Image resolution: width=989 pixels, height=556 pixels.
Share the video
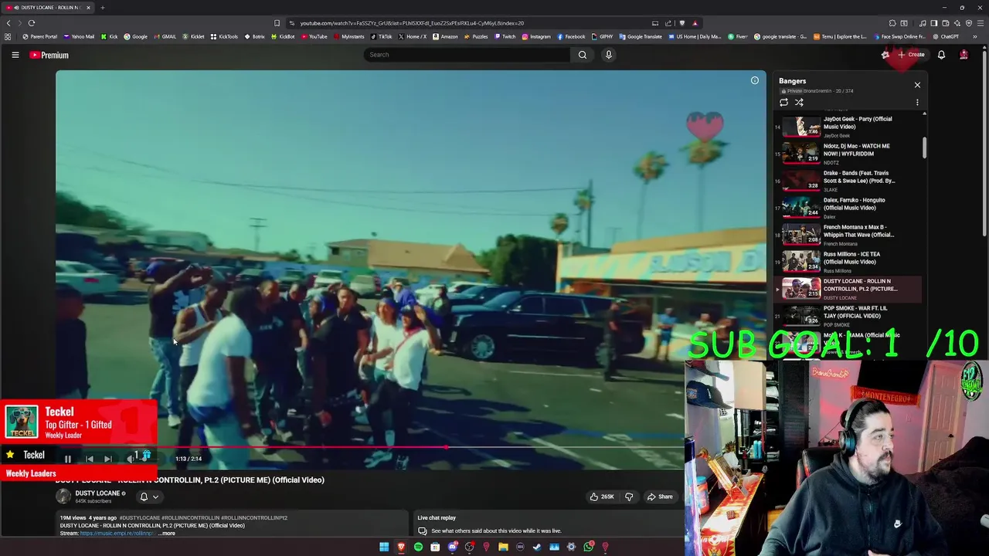click(x=661, y=497)
